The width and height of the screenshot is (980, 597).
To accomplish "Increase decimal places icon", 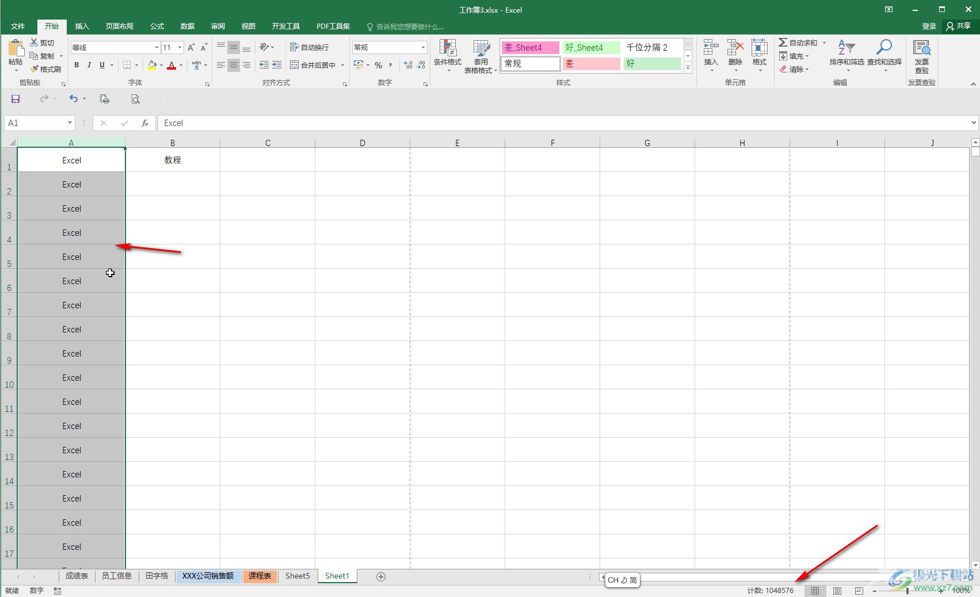I will click(x=408, y=65).
